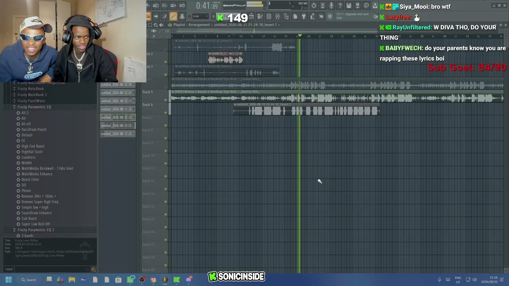The height and width of the screenshot is (286, 509).
Task: Collapse the Fruity Parametric EQ 2 folder
Action: pos(36,230)
